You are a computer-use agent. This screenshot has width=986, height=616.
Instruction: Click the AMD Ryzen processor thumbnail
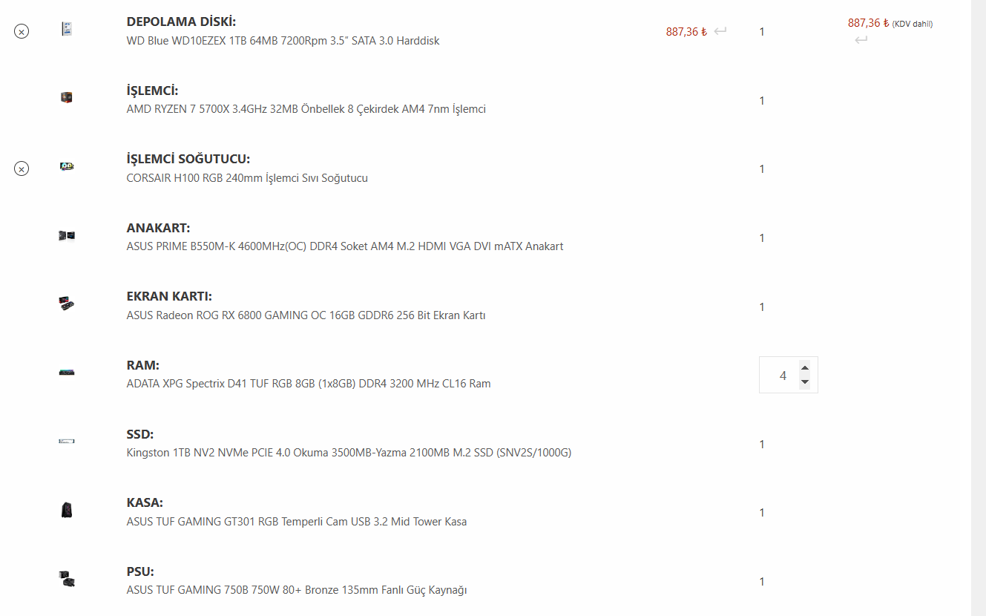click(x=67, y=97)
